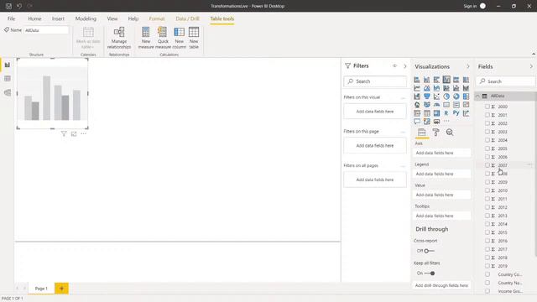
Task: Insert an R script visual
Action: 446,113
